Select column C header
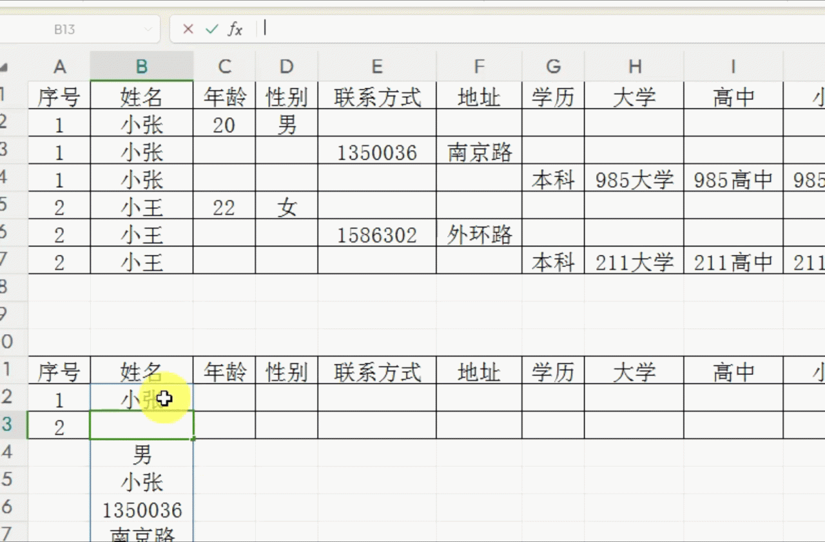 click(x=224, y=66)
